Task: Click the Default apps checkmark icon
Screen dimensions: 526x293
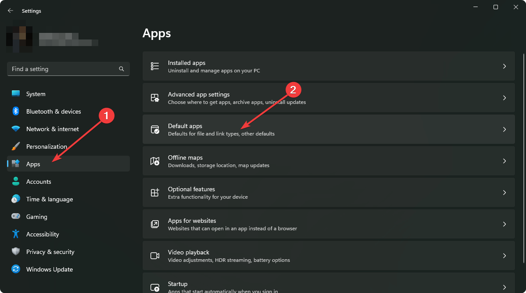Action: click(x=155, y=129)
